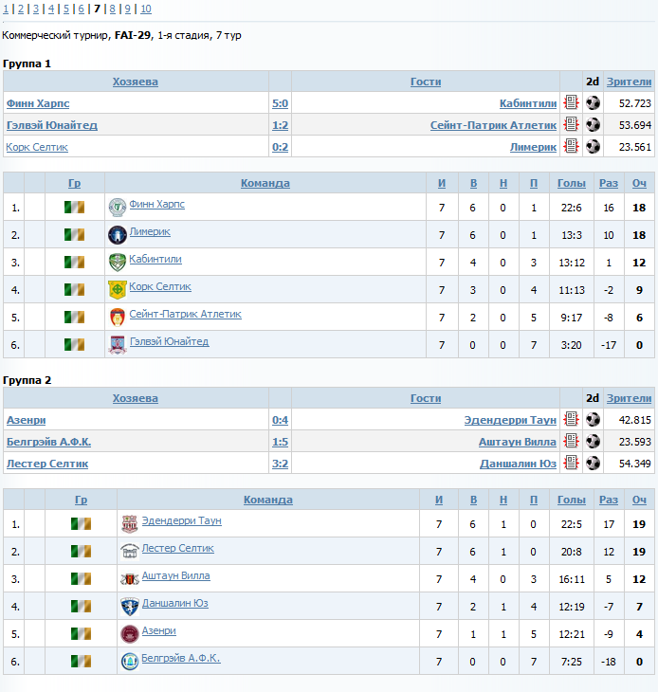The width and height of the screenshot is (658, 692).
Task: Open Сейнт-Патрик Атлетик team in guests column
Action: (x=493, y=125)
